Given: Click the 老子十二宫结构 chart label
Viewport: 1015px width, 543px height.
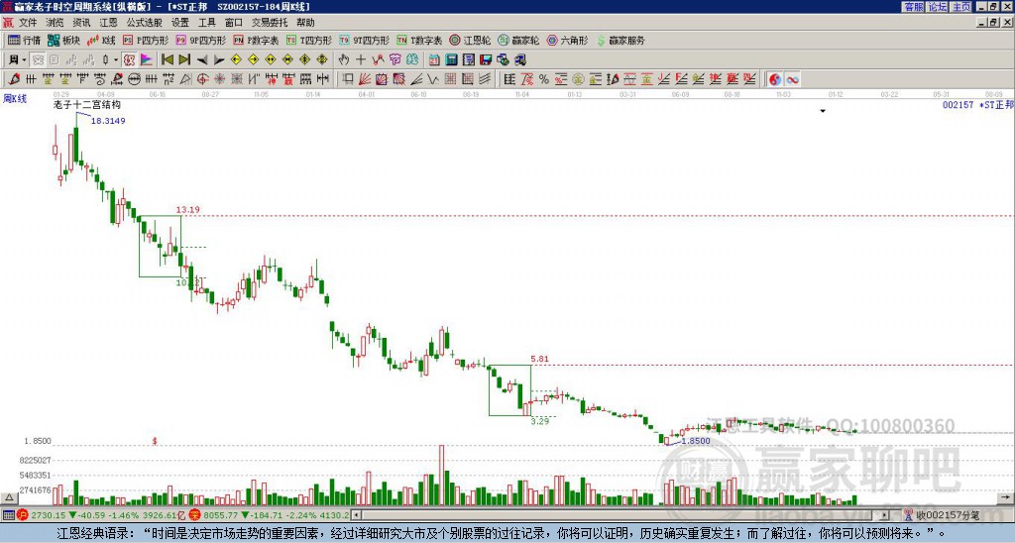Looking at the screenshot, I should [x=87, y=105].
